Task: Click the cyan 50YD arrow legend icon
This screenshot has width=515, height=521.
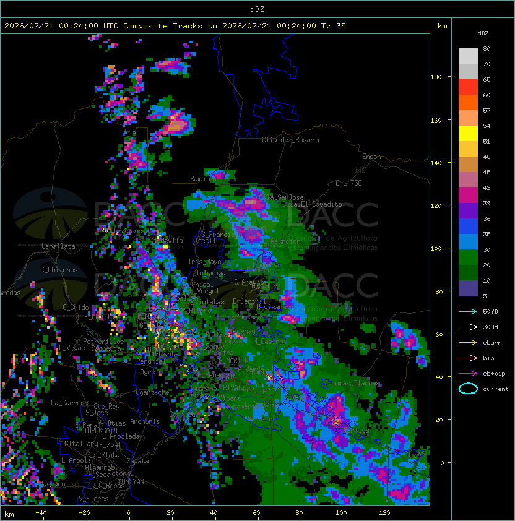Action: (468, 311)
